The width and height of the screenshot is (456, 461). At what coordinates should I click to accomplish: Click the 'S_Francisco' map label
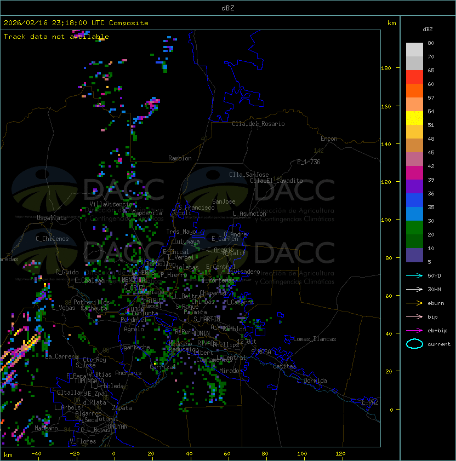pyautogui.click(x=196, y=208)
